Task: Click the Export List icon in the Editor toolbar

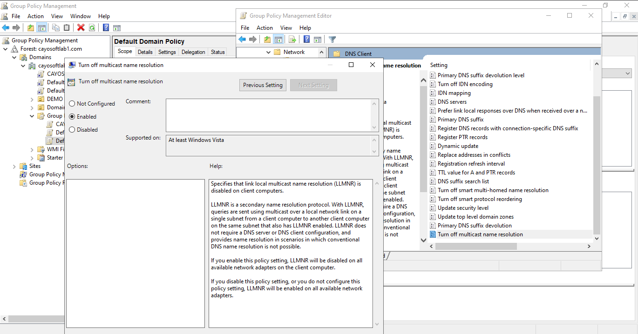Action: (x=292, y=40)
